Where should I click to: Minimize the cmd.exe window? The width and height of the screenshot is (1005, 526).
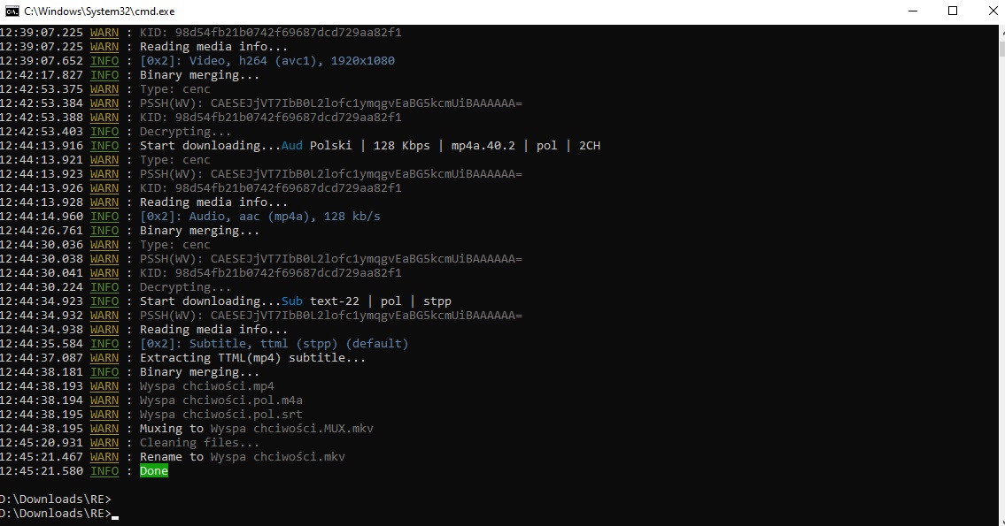(913, 11)
